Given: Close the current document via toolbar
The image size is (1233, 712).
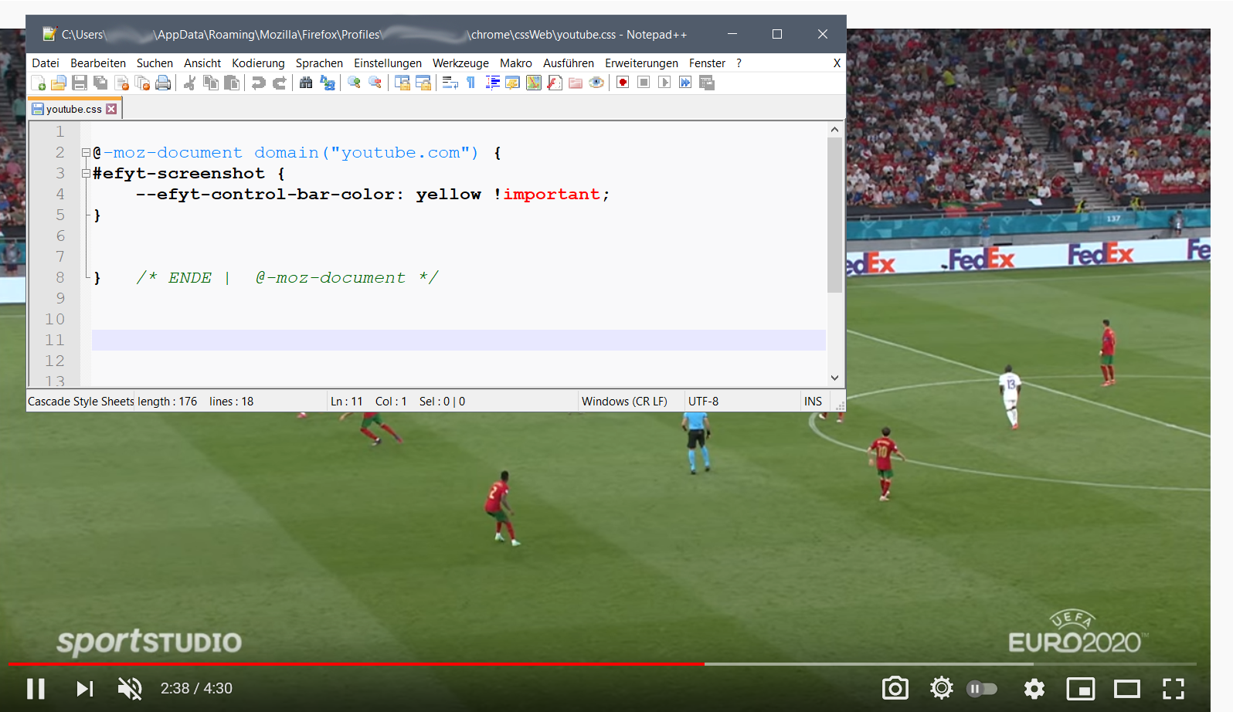Looking at the screenshot, I should [121, 83].
